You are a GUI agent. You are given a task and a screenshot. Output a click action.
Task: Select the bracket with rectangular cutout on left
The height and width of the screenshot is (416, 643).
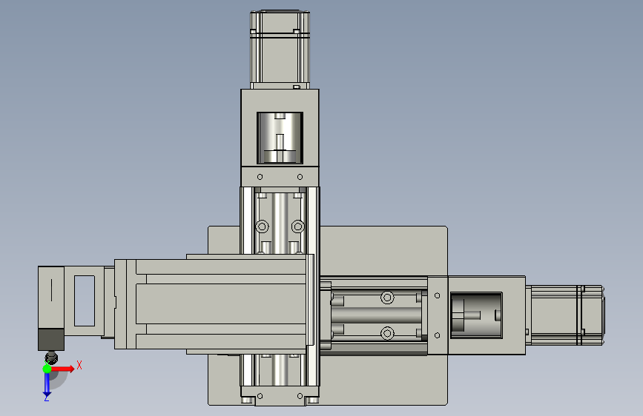click(85, 301)
